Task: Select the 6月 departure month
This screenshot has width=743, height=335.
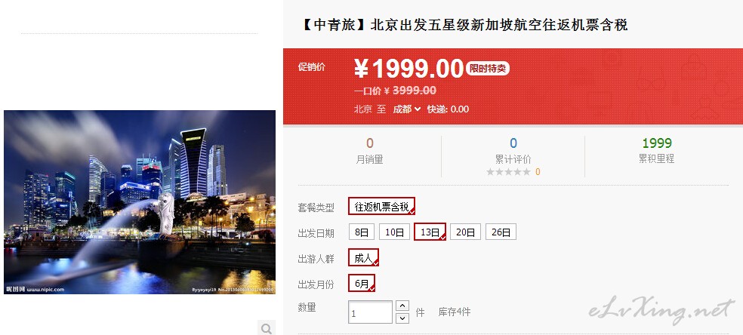Action: (x=362, y=283)
